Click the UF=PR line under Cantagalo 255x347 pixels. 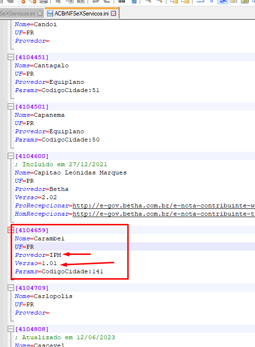[x=24, y=74]
